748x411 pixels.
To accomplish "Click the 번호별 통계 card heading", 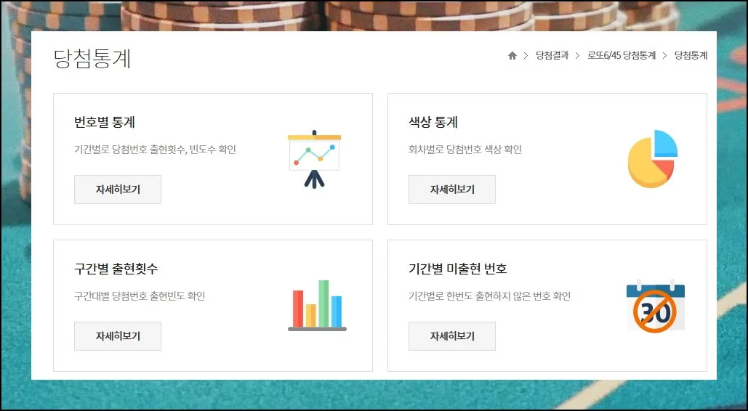I will [105, 122].
